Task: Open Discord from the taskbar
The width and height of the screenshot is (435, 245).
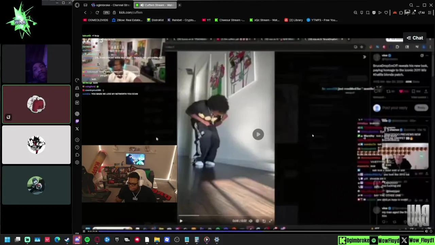Action: tap(77, 240)
